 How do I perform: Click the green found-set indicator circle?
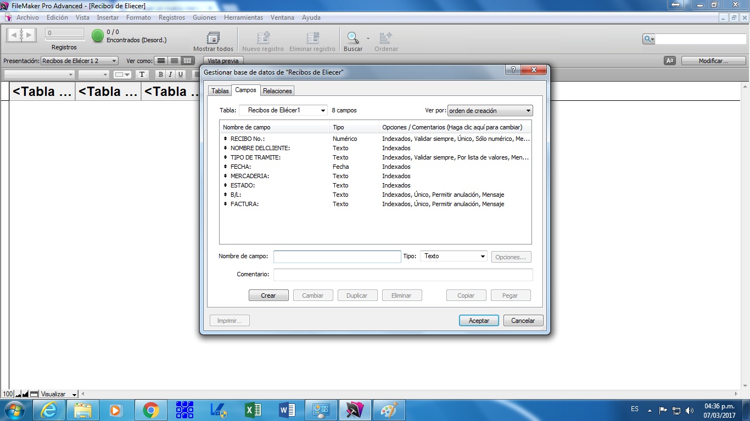coord(98,36)
